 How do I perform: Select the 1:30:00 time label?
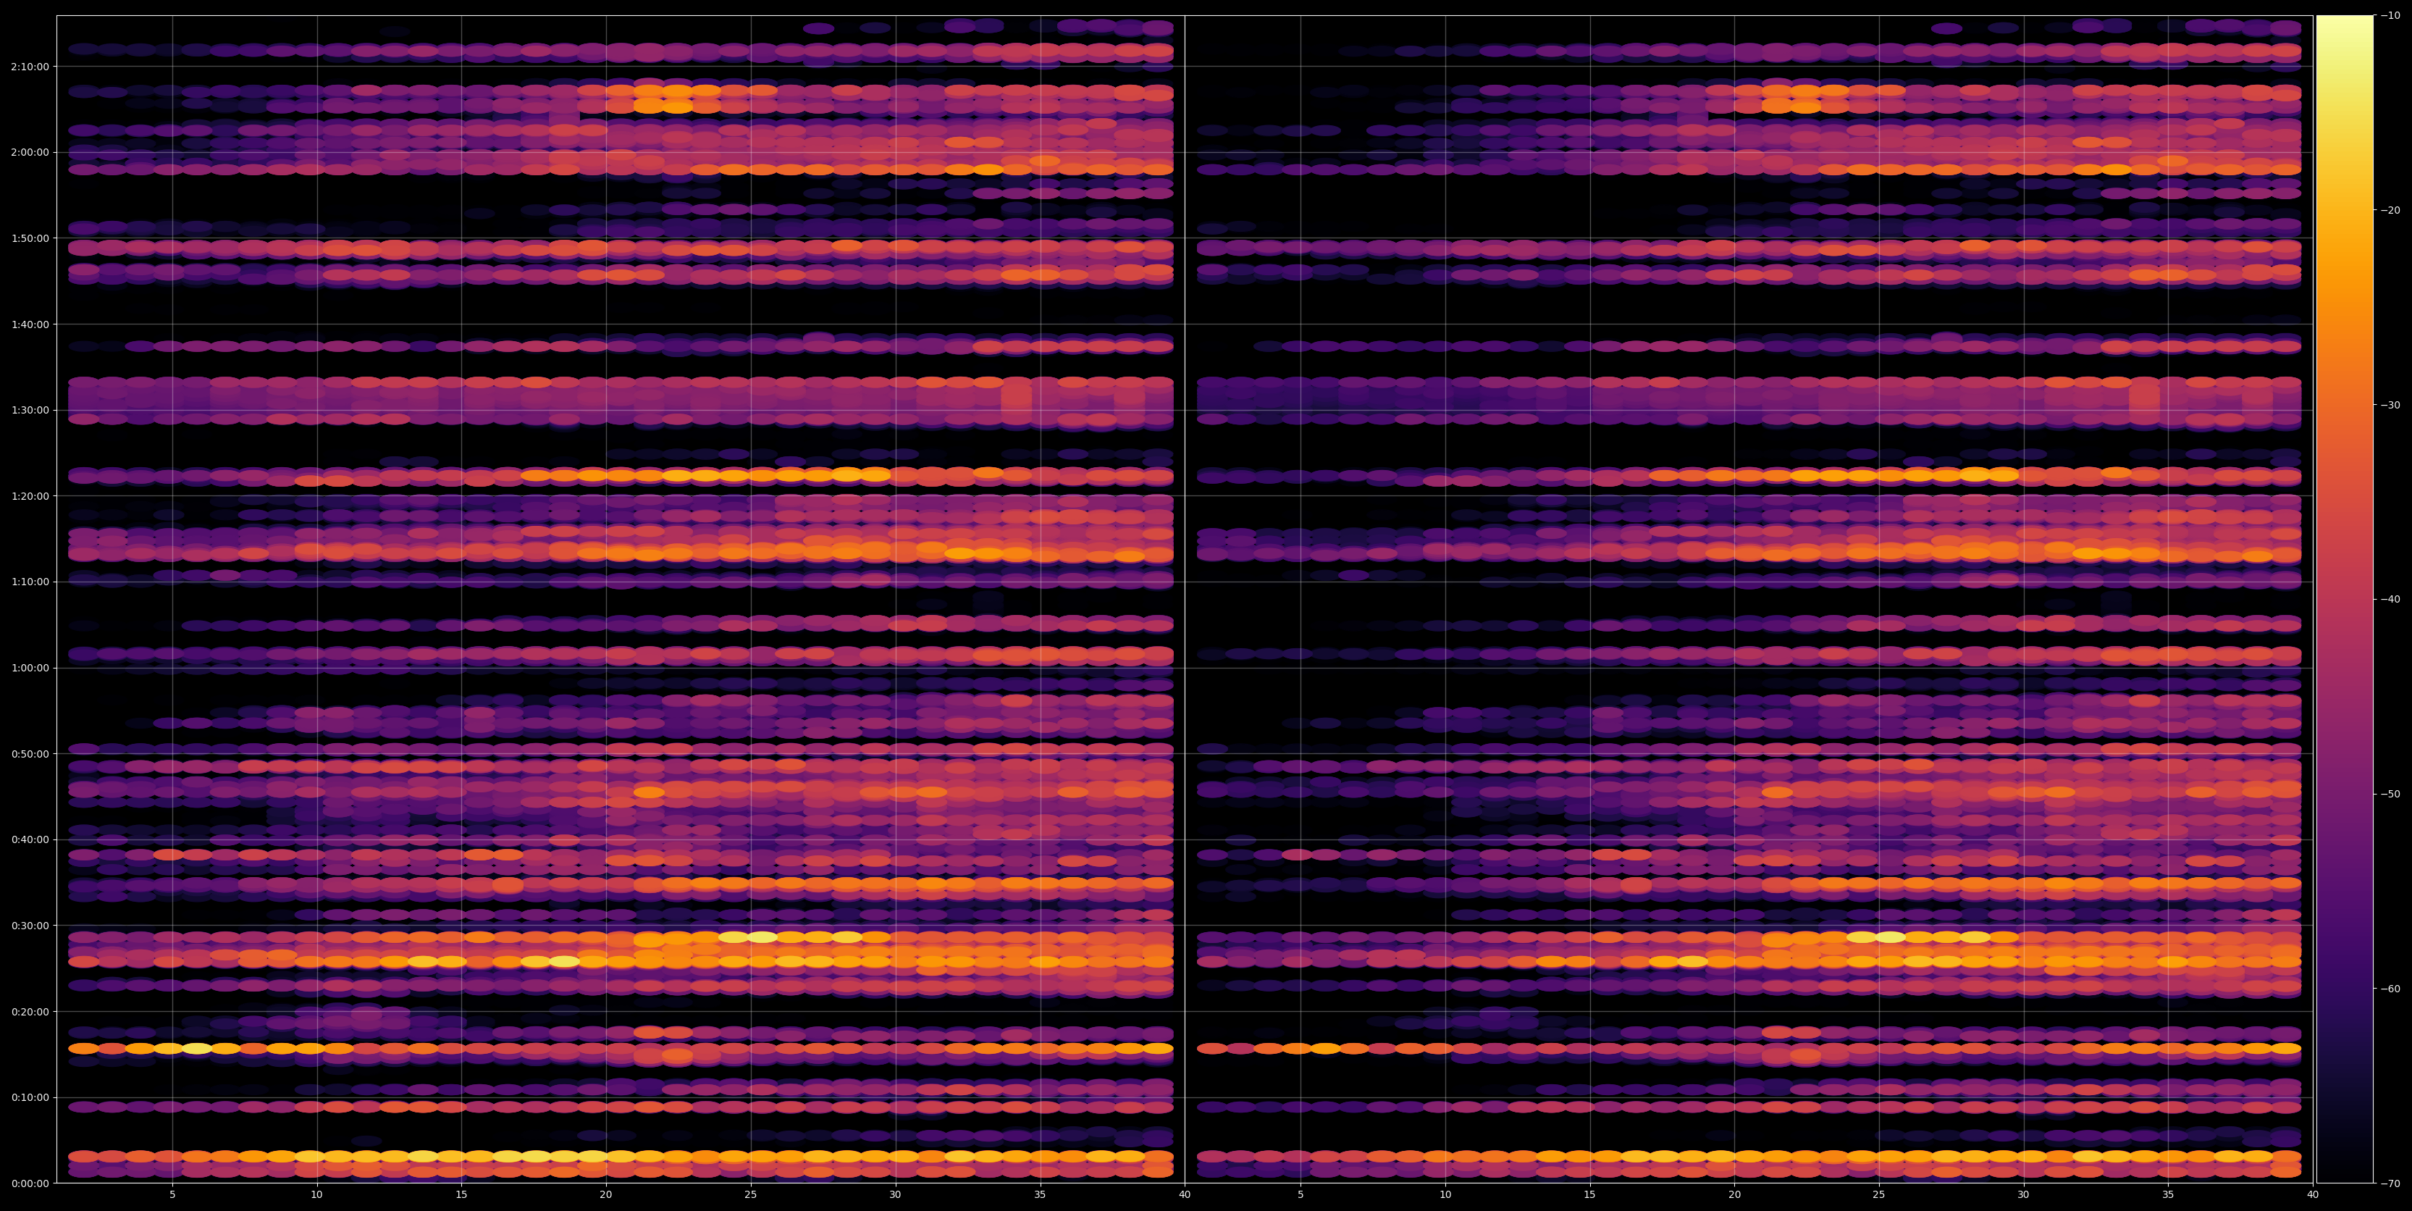coord(31,410)
